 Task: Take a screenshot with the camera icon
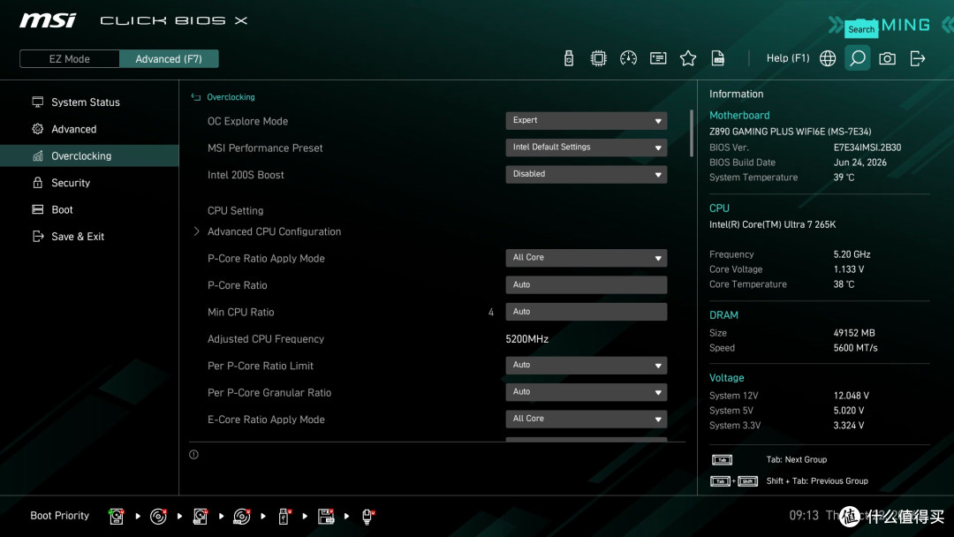[887, 58]
